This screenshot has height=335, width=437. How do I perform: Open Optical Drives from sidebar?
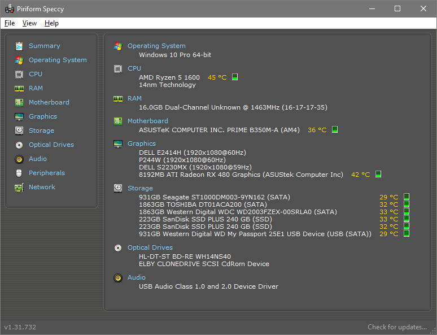[51, 145]
